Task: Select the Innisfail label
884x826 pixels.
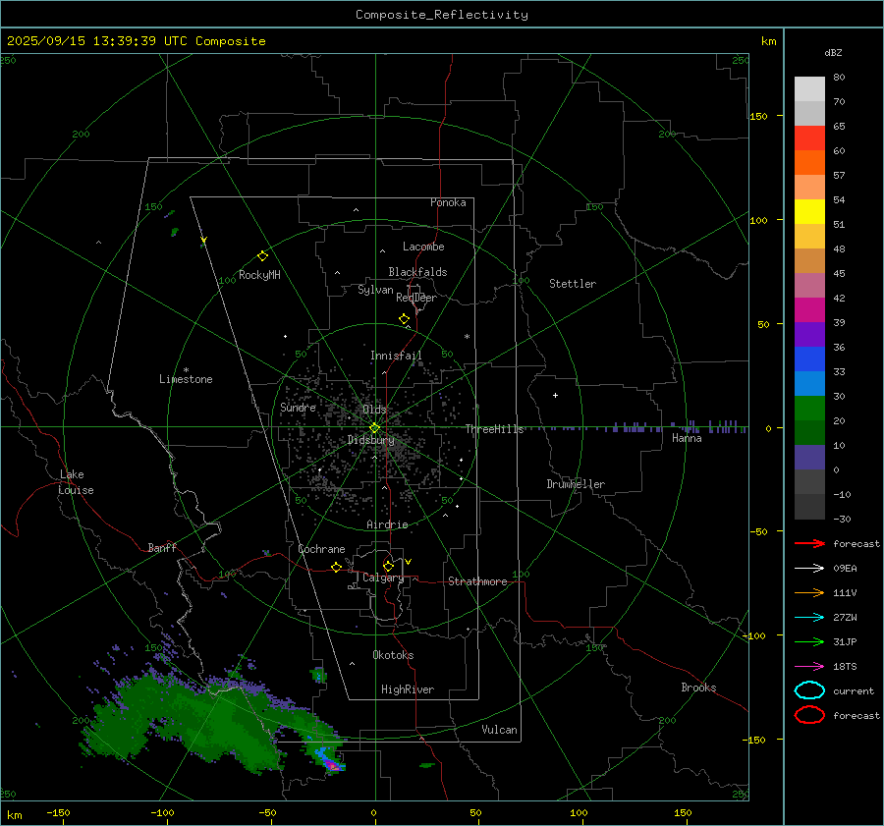Action: (396, 356)
